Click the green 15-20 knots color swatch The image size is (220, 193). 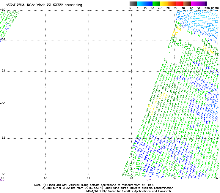point(156,4)
